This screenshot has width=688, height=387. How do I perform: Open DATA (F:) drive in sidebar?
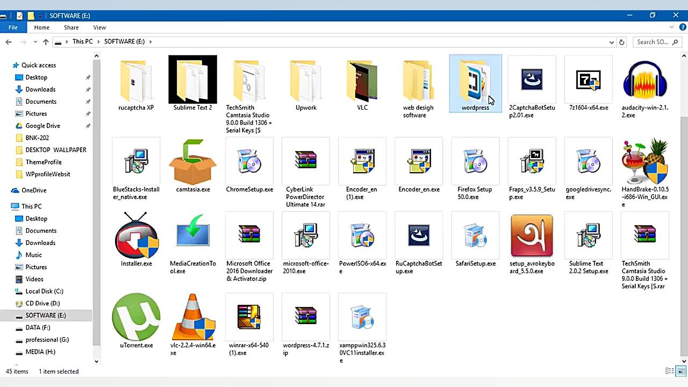click(38, 327)
